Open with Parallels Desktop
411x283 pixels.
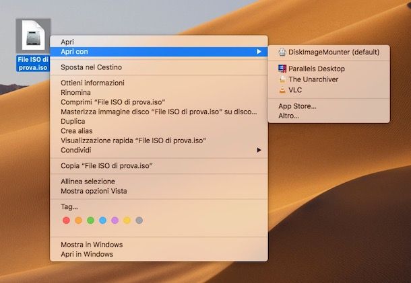coord(329,69)
